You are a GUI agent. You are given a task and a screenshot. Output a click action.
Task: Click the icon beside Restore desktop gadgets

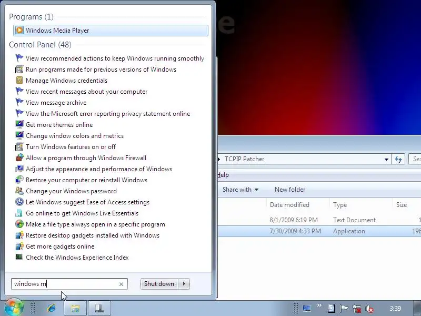click(19, 235)
